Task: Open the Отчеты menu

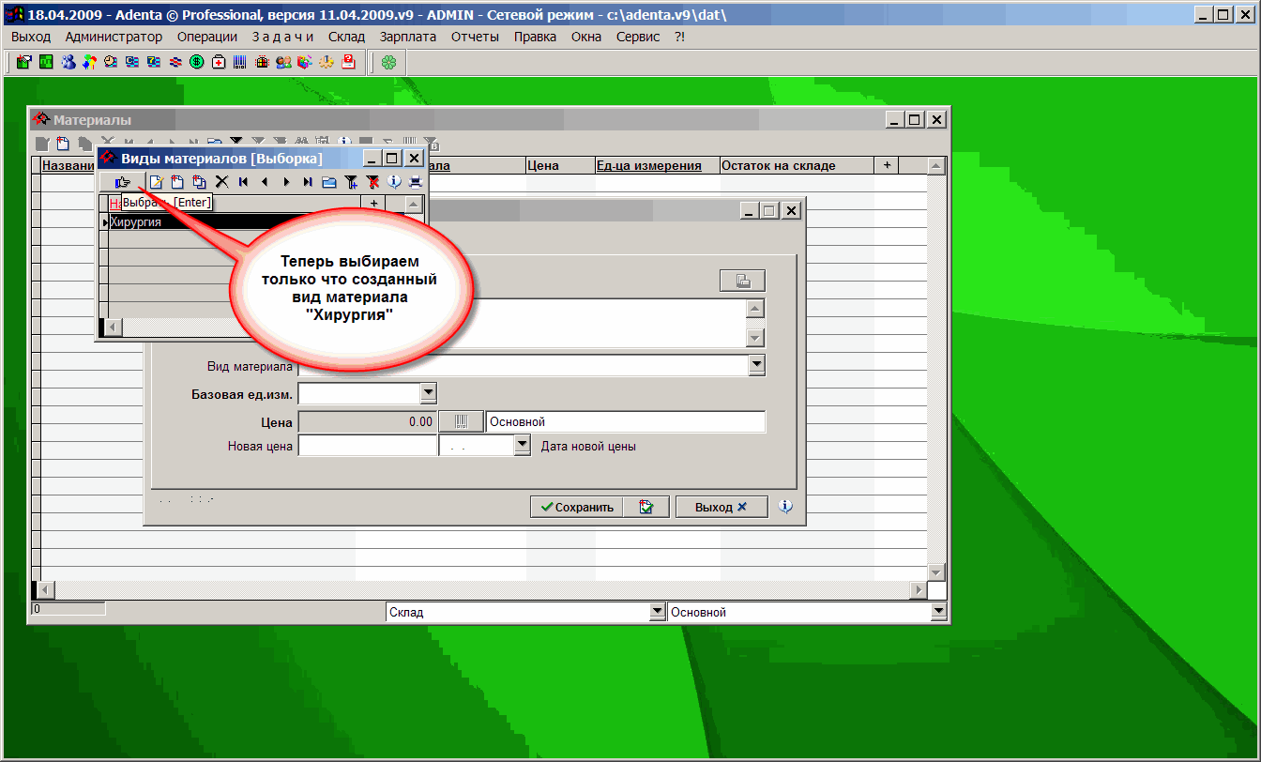Action: pos(475,37)
